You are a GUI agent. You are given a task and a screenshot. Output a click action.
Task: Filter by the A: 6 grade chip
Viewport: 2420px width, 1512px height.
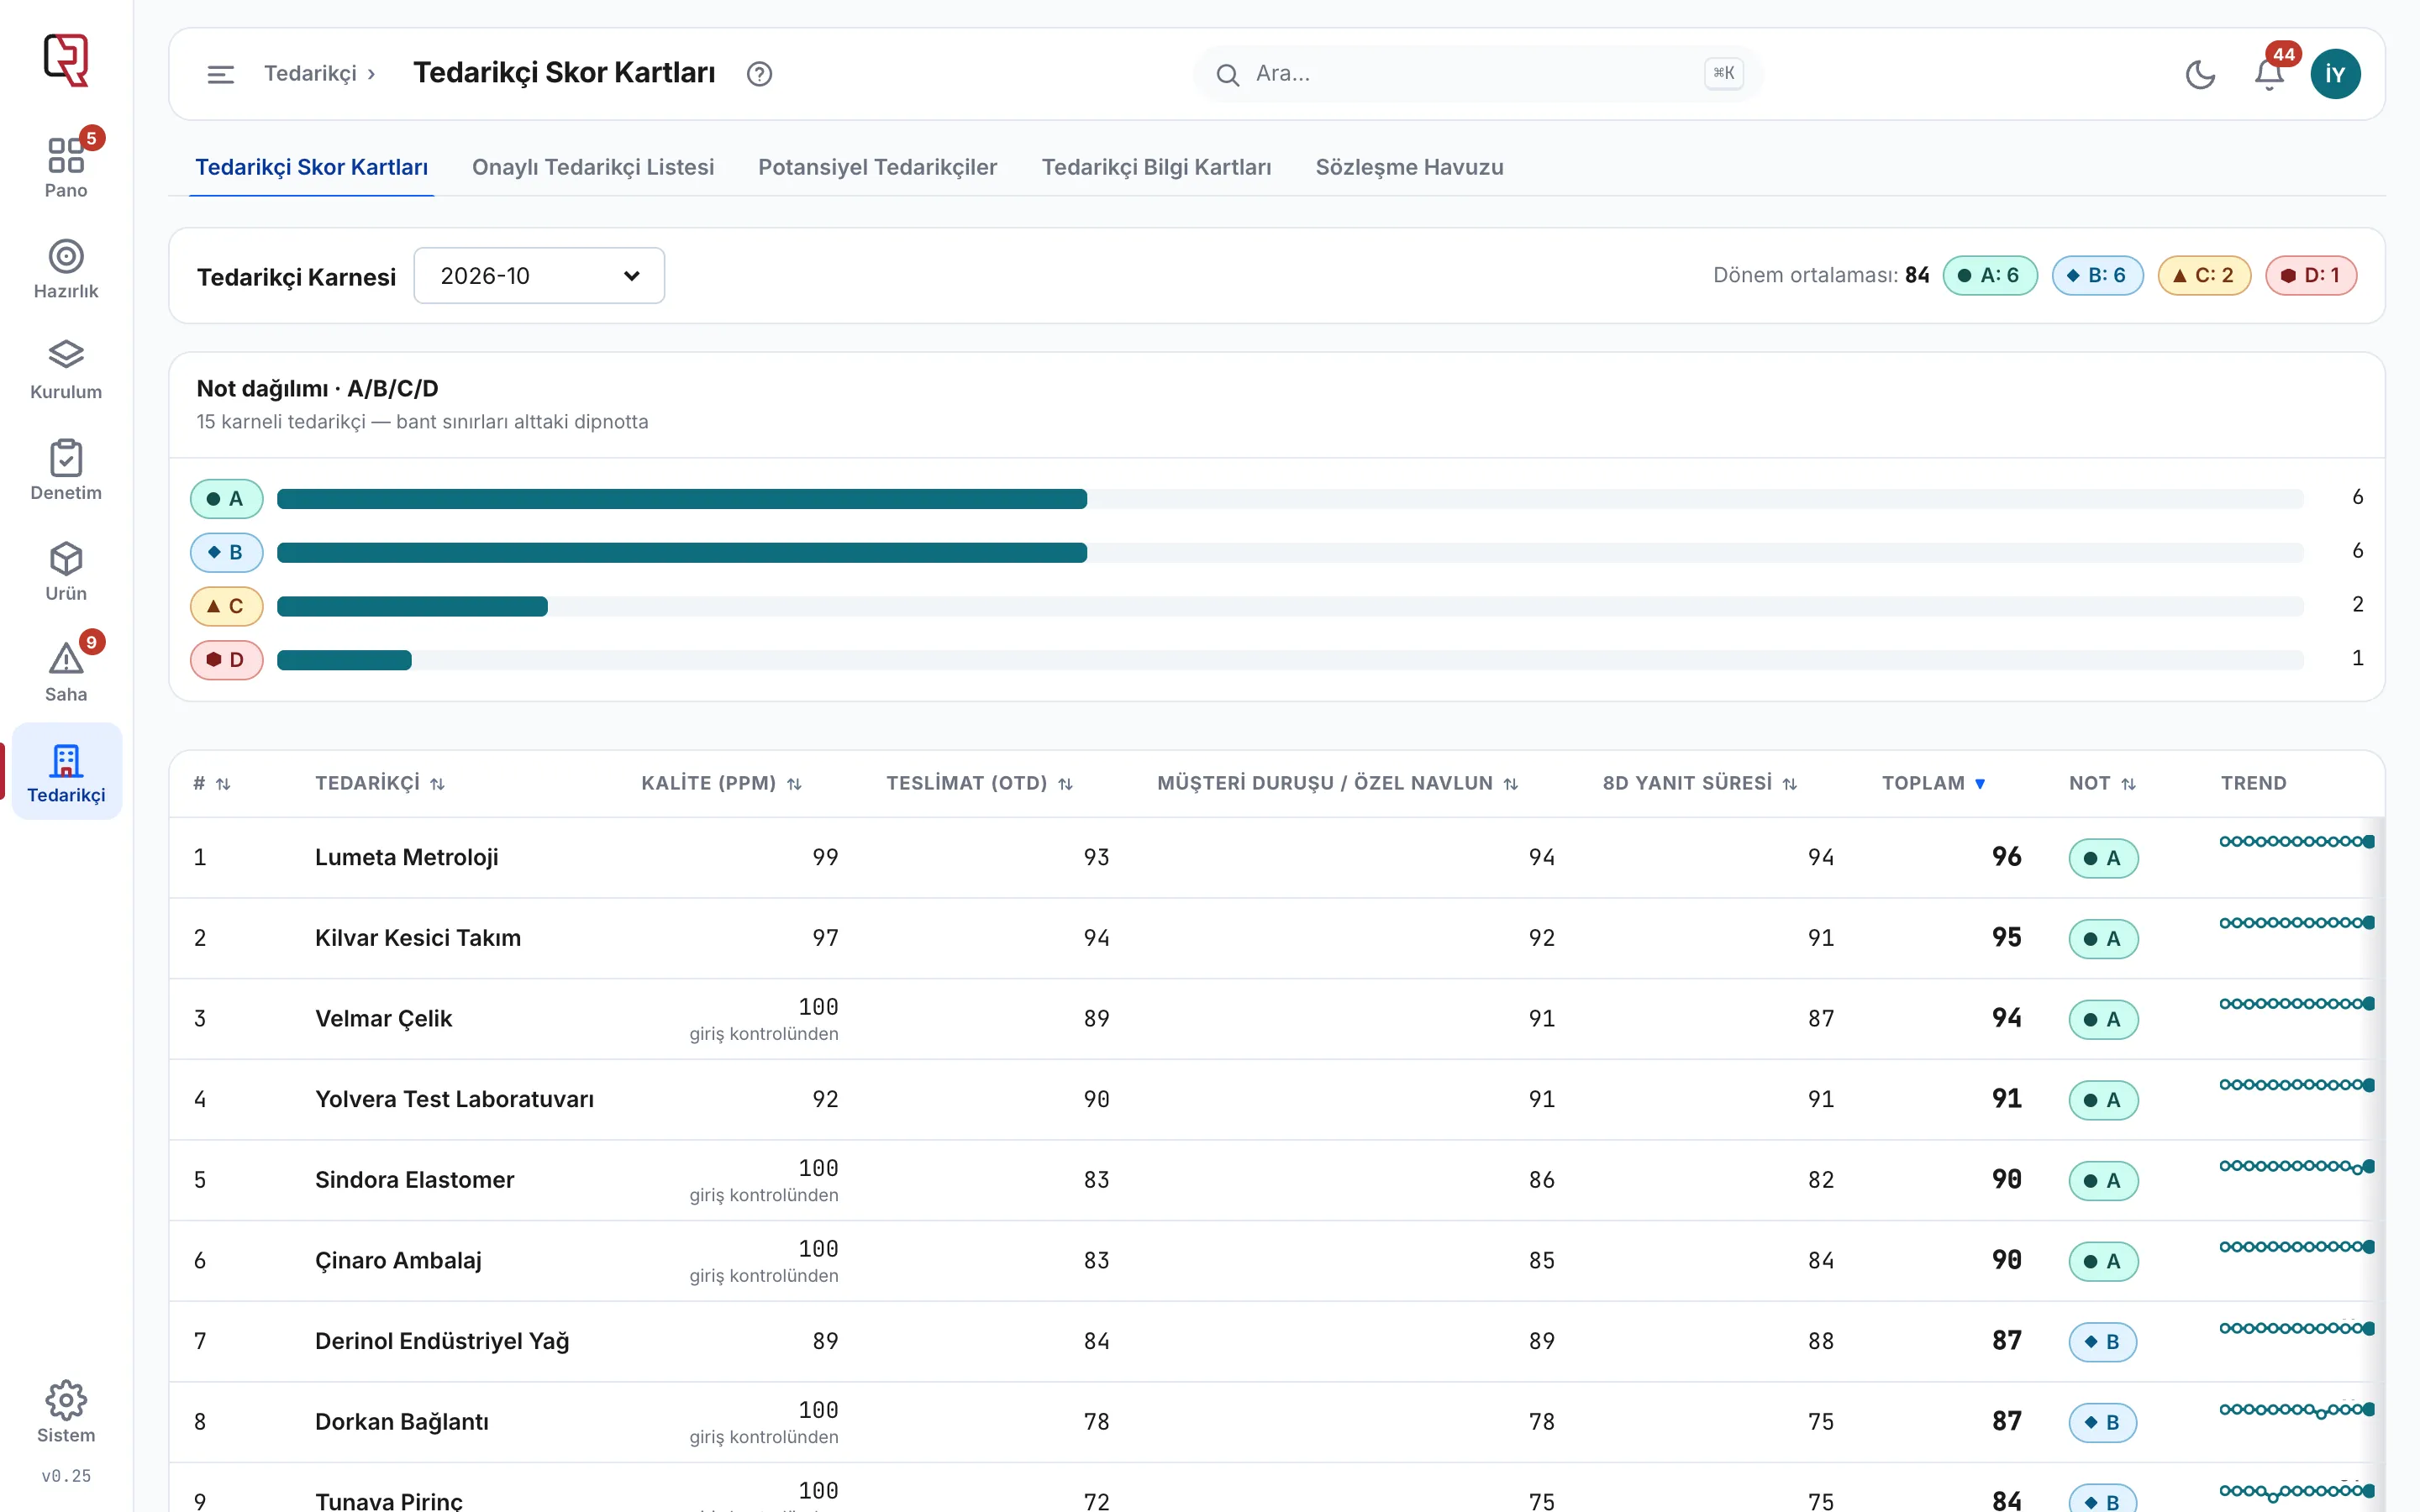[1989, 276]
